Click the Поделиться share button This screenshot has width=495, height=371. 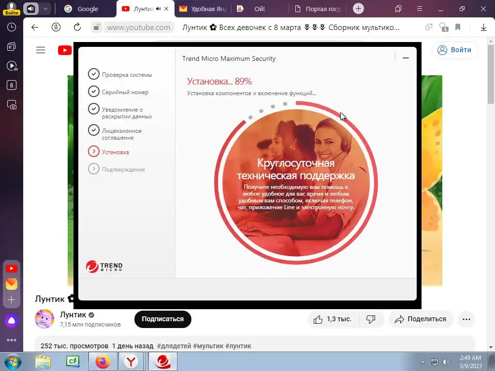pos(421,319)
